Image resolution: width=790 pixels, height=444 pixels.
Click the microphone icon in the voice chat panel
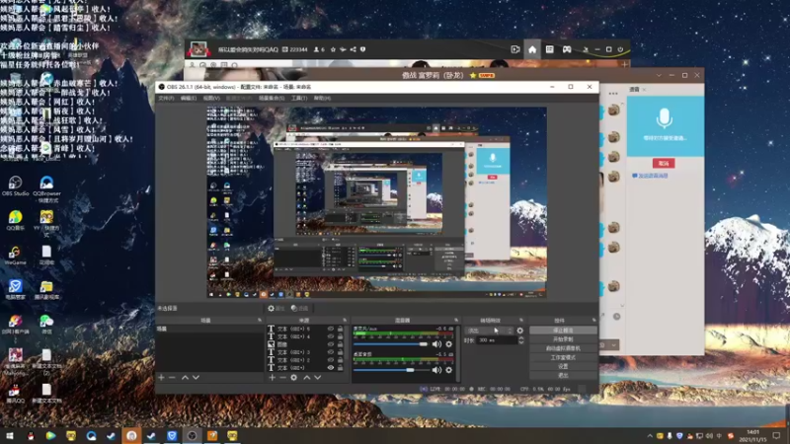[x=664, y=118]
